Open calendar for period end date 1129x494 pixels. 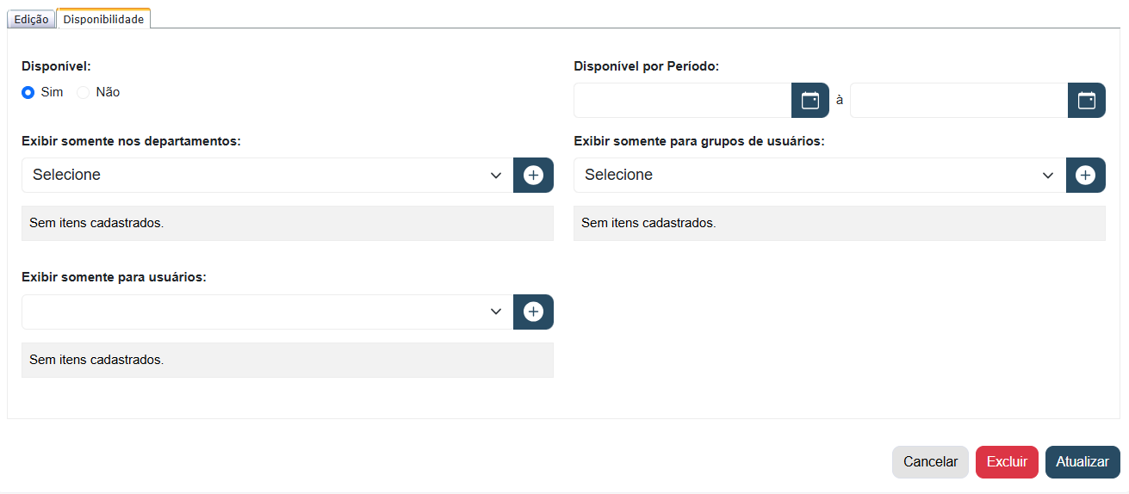point(1087,101)
